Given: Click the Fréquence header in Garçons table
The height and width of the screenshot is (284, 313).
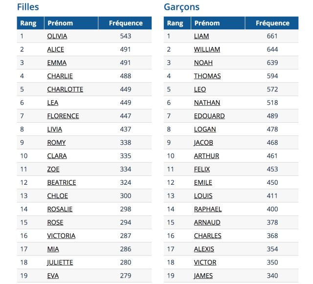Looking at the screenshot, I should tap(272, 23).
